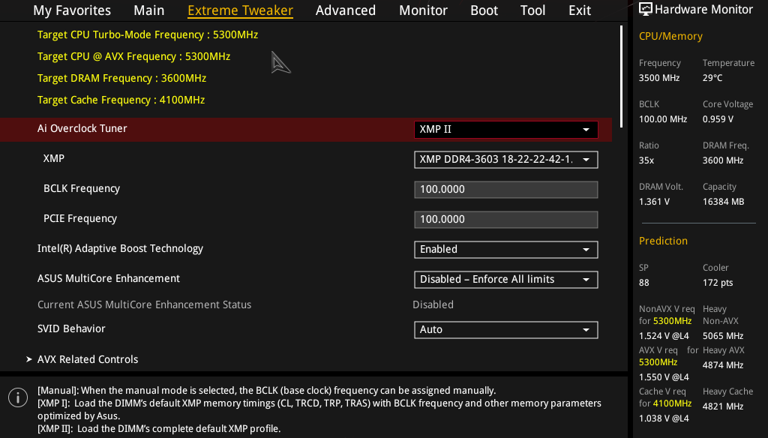Click Target CPU @ AVX Frequency line
Viewport: 768px width, 438px height.
pos(133,56)
